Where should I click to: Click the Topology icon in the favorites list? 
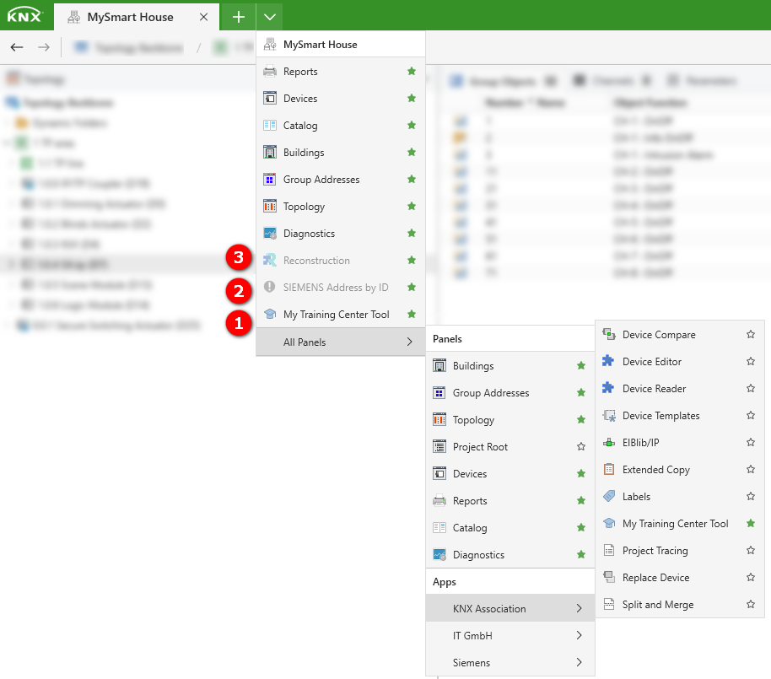pyautogui.click(x=270, y=207)
